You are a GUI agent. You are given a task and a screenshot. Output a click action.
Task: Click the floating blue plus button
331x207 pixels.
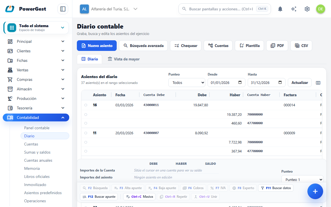(315, 191)
